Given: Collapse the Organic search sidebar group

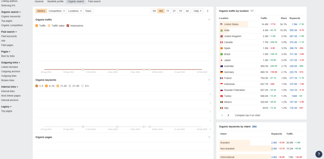Looking at the screenshot, I should 11,12.
